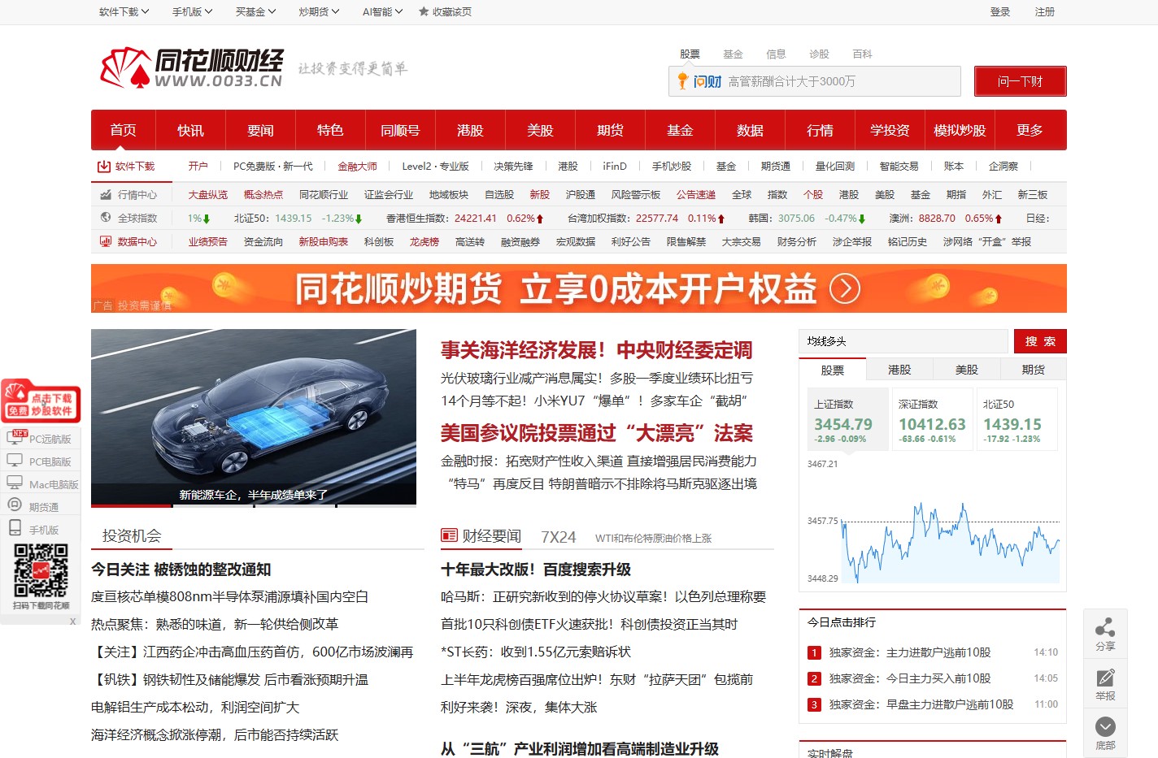
Task: Click the 北证50 1439.15 index card
Action: coord(1017,419)
